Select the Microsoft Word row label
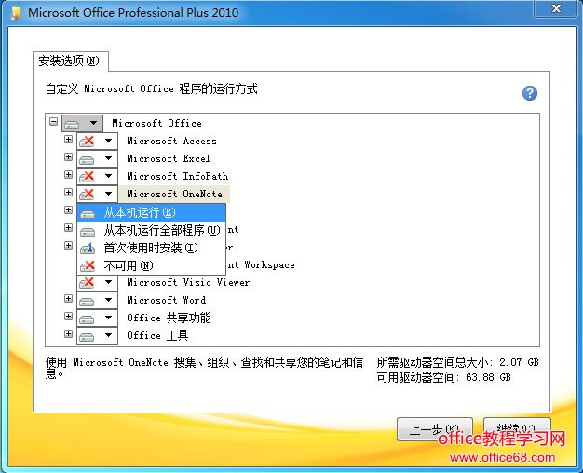The height and width of the screenshot is (473, 583). pos(166,300)
